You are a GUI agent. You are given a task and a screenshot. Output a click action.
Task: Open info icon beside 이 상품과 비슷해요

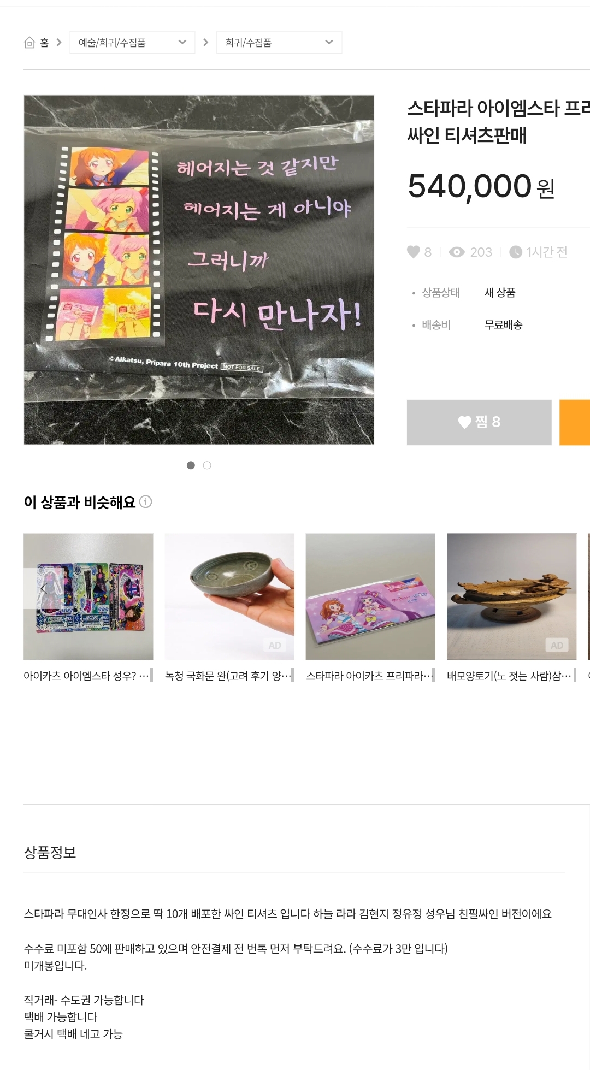point(145,501)
